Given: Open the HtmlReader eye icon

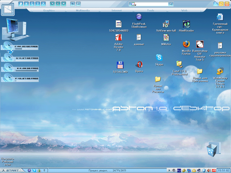Looking at the screenshot, I should 186,24.
